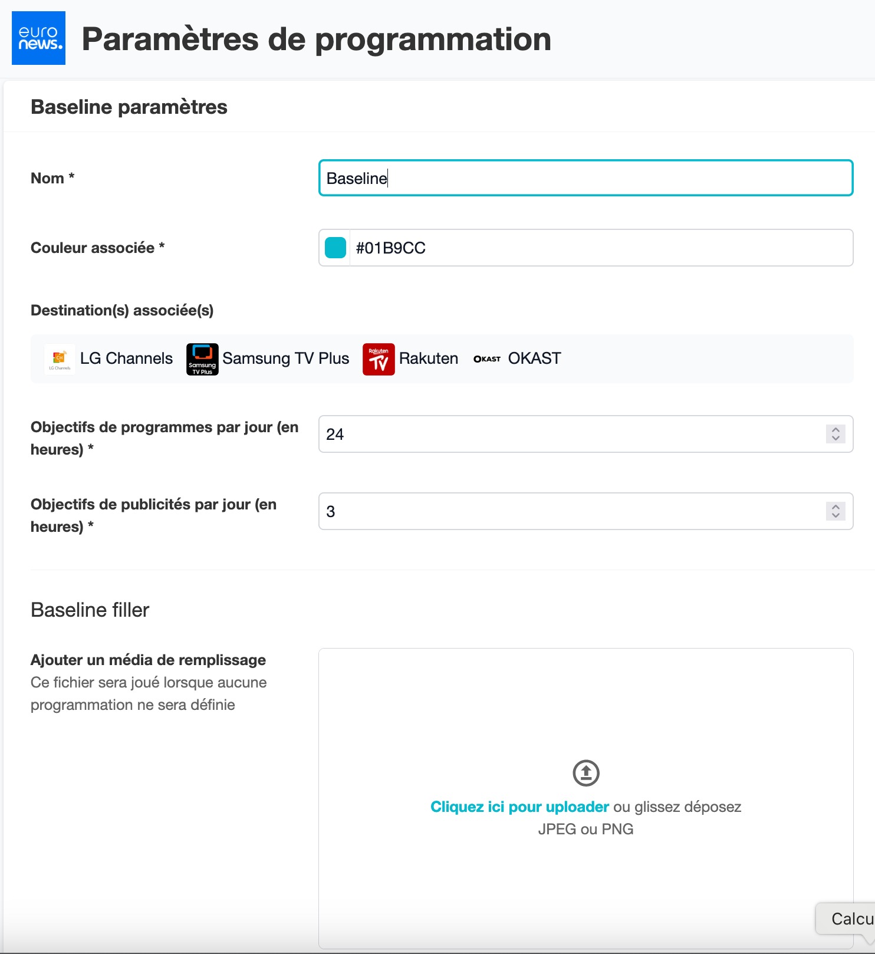Click the Samsung TV Plus icon
875x954 pixels.
point(202,358)
